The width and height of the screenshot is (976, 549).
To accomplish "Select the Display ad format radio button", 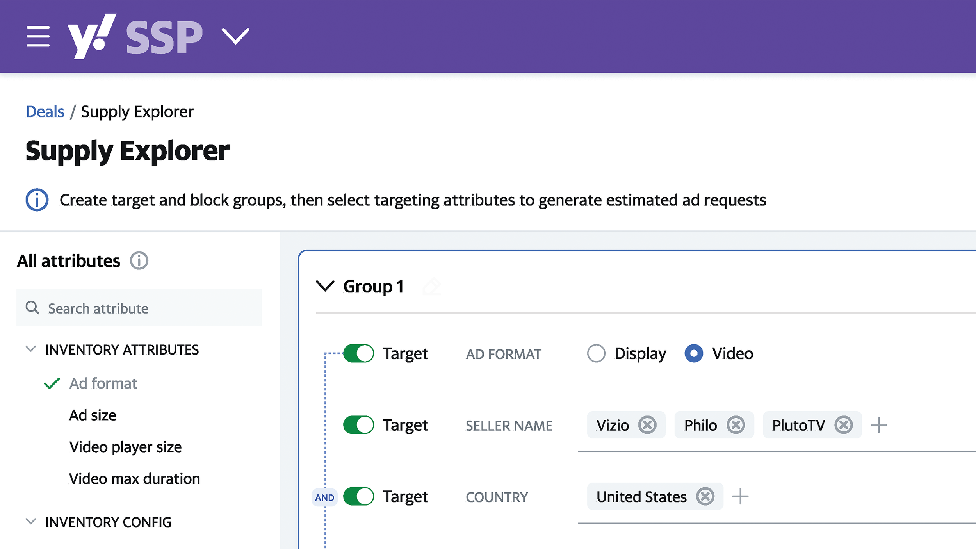I will click(596, 353).
